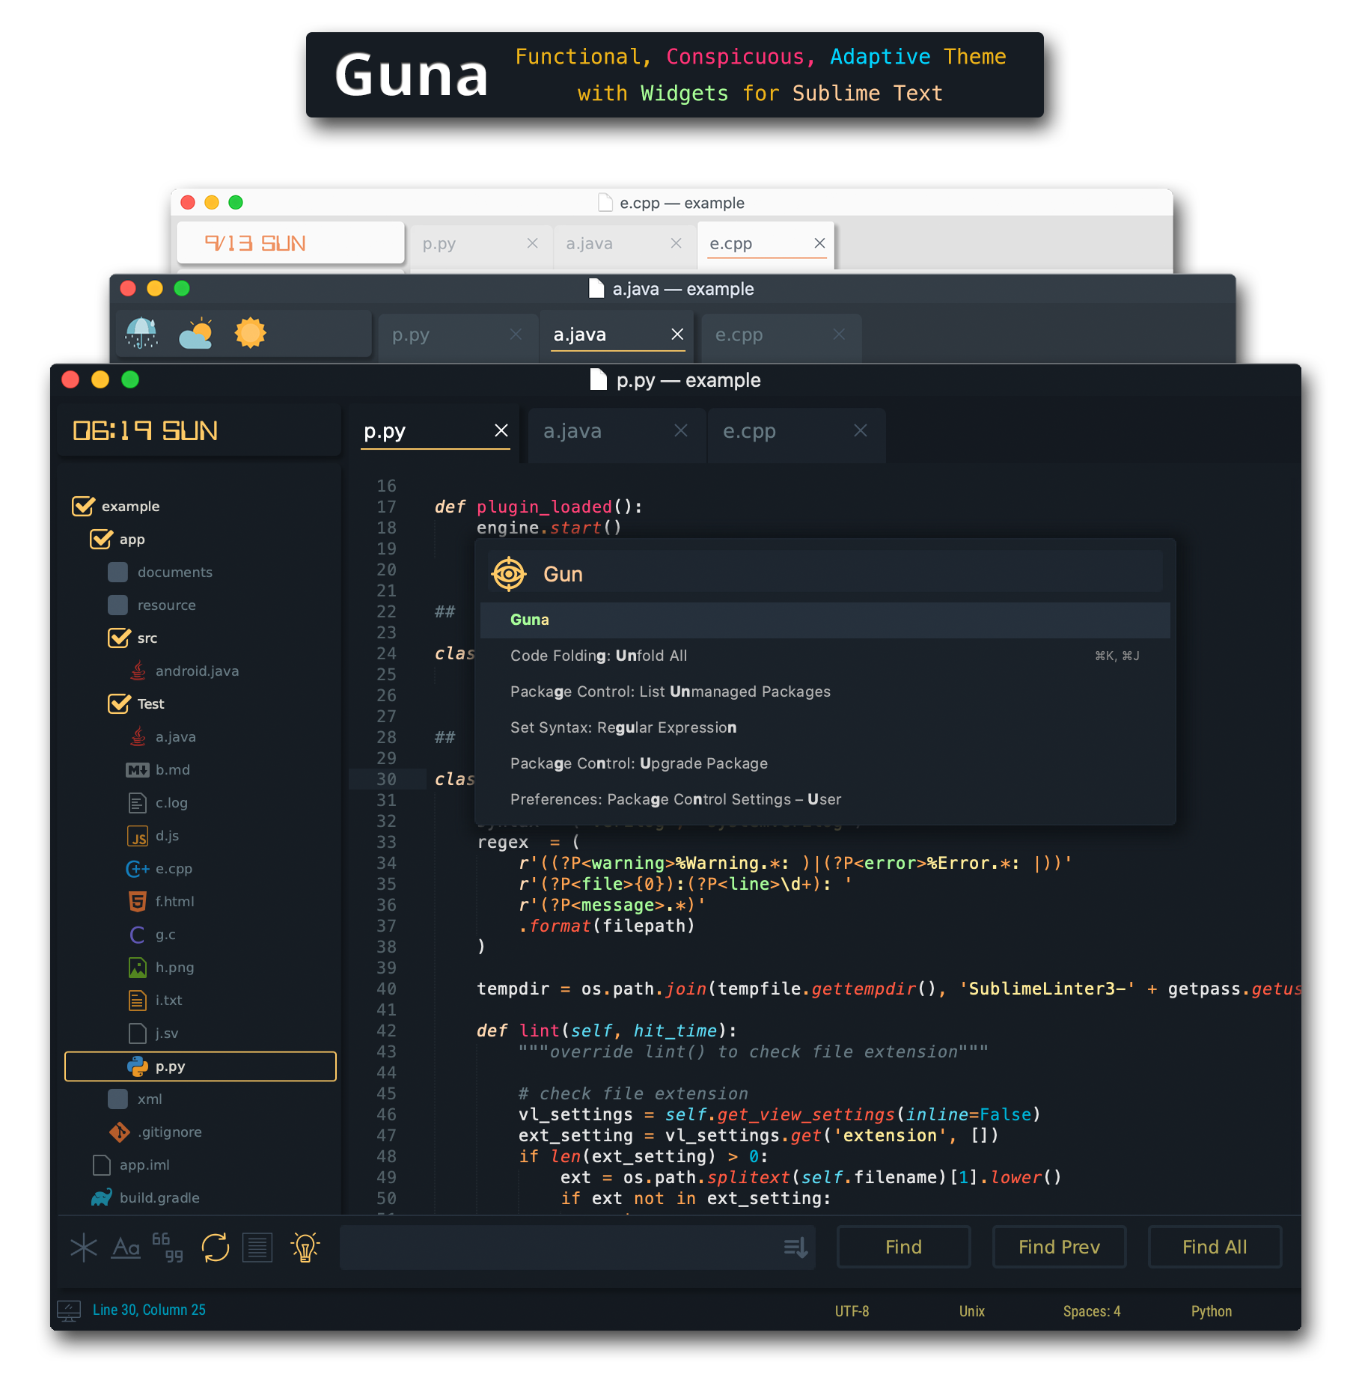The height and width of the screenshot is (1377, 1347).
Task: Click the text file icon for i.txt
Action: pyautogui.click(x=138, y=1001)
